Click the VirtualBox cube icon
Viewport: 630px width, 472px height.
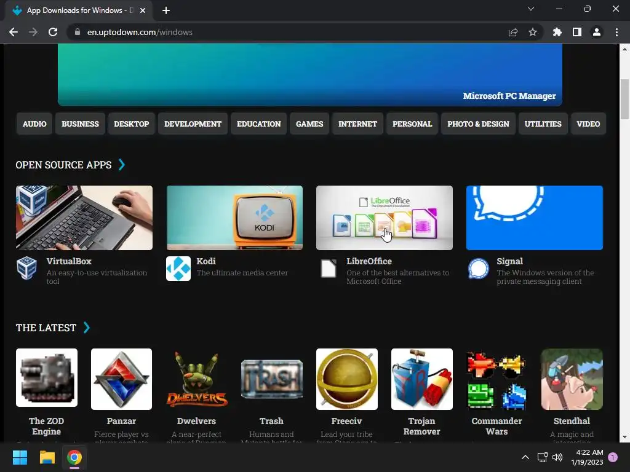(x=27, y=268)
